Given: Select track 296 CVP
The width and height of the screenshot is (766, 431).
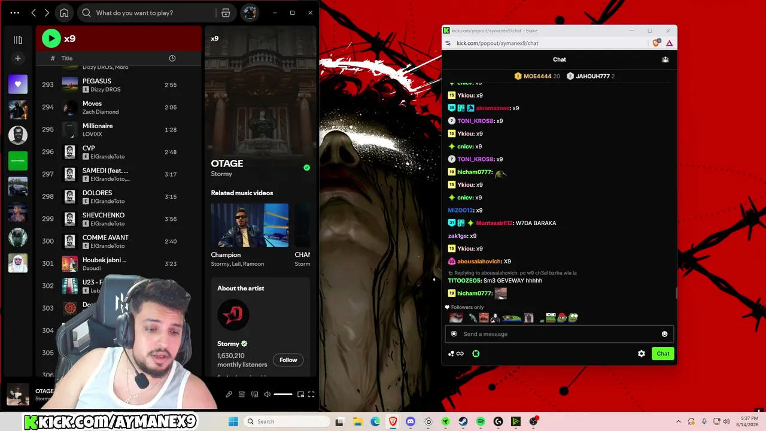Looking at the screenshot, I should (119, 152).
